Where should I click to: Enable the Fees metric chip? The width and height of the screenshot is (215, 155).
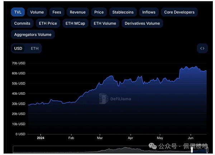point(57,12)
